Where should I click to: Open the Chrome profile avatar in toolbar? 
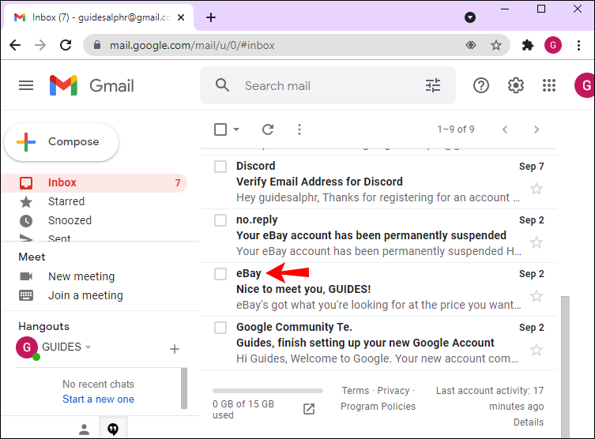(x=553, y=45)
